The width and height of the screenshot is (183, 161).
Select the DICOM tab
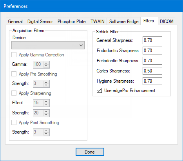pos(167,22)
